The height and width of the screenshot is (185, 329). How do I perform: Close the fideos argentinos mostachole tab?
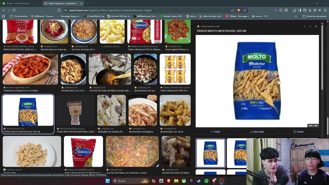(81, 3)
